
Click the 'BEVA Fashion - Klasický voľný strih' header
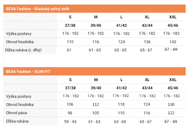(x=37, y=9)
